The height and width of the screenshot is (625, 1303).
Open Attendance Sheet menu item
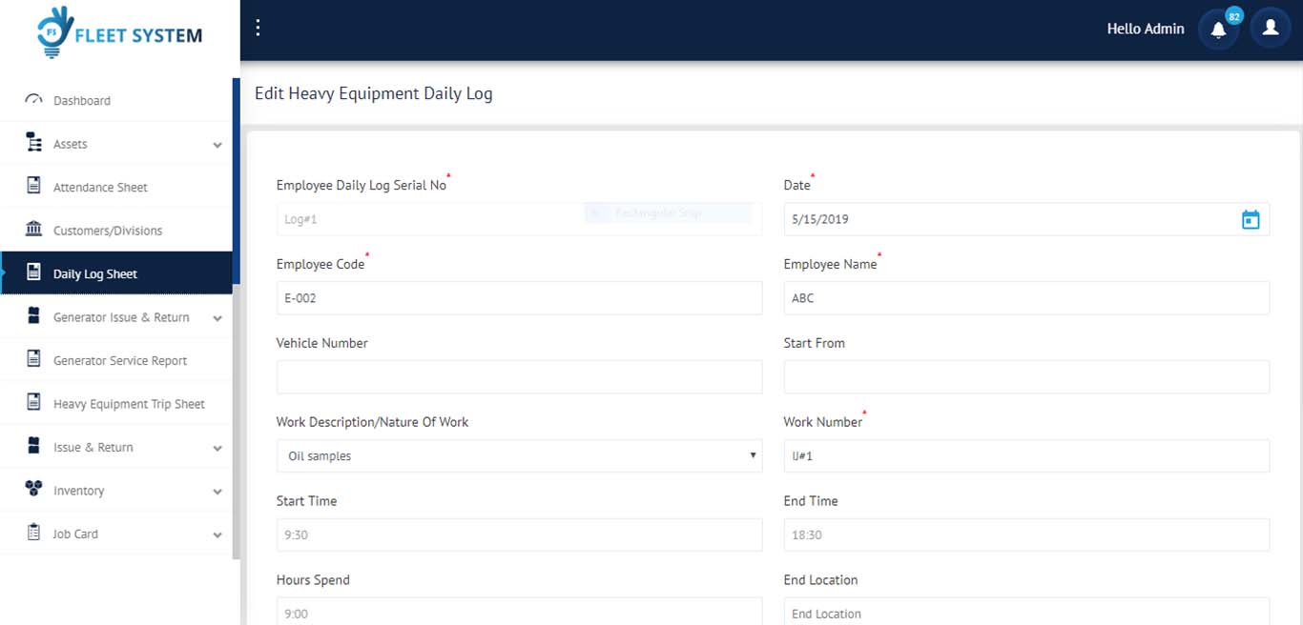pyautogui.click(x=100, y=188)
